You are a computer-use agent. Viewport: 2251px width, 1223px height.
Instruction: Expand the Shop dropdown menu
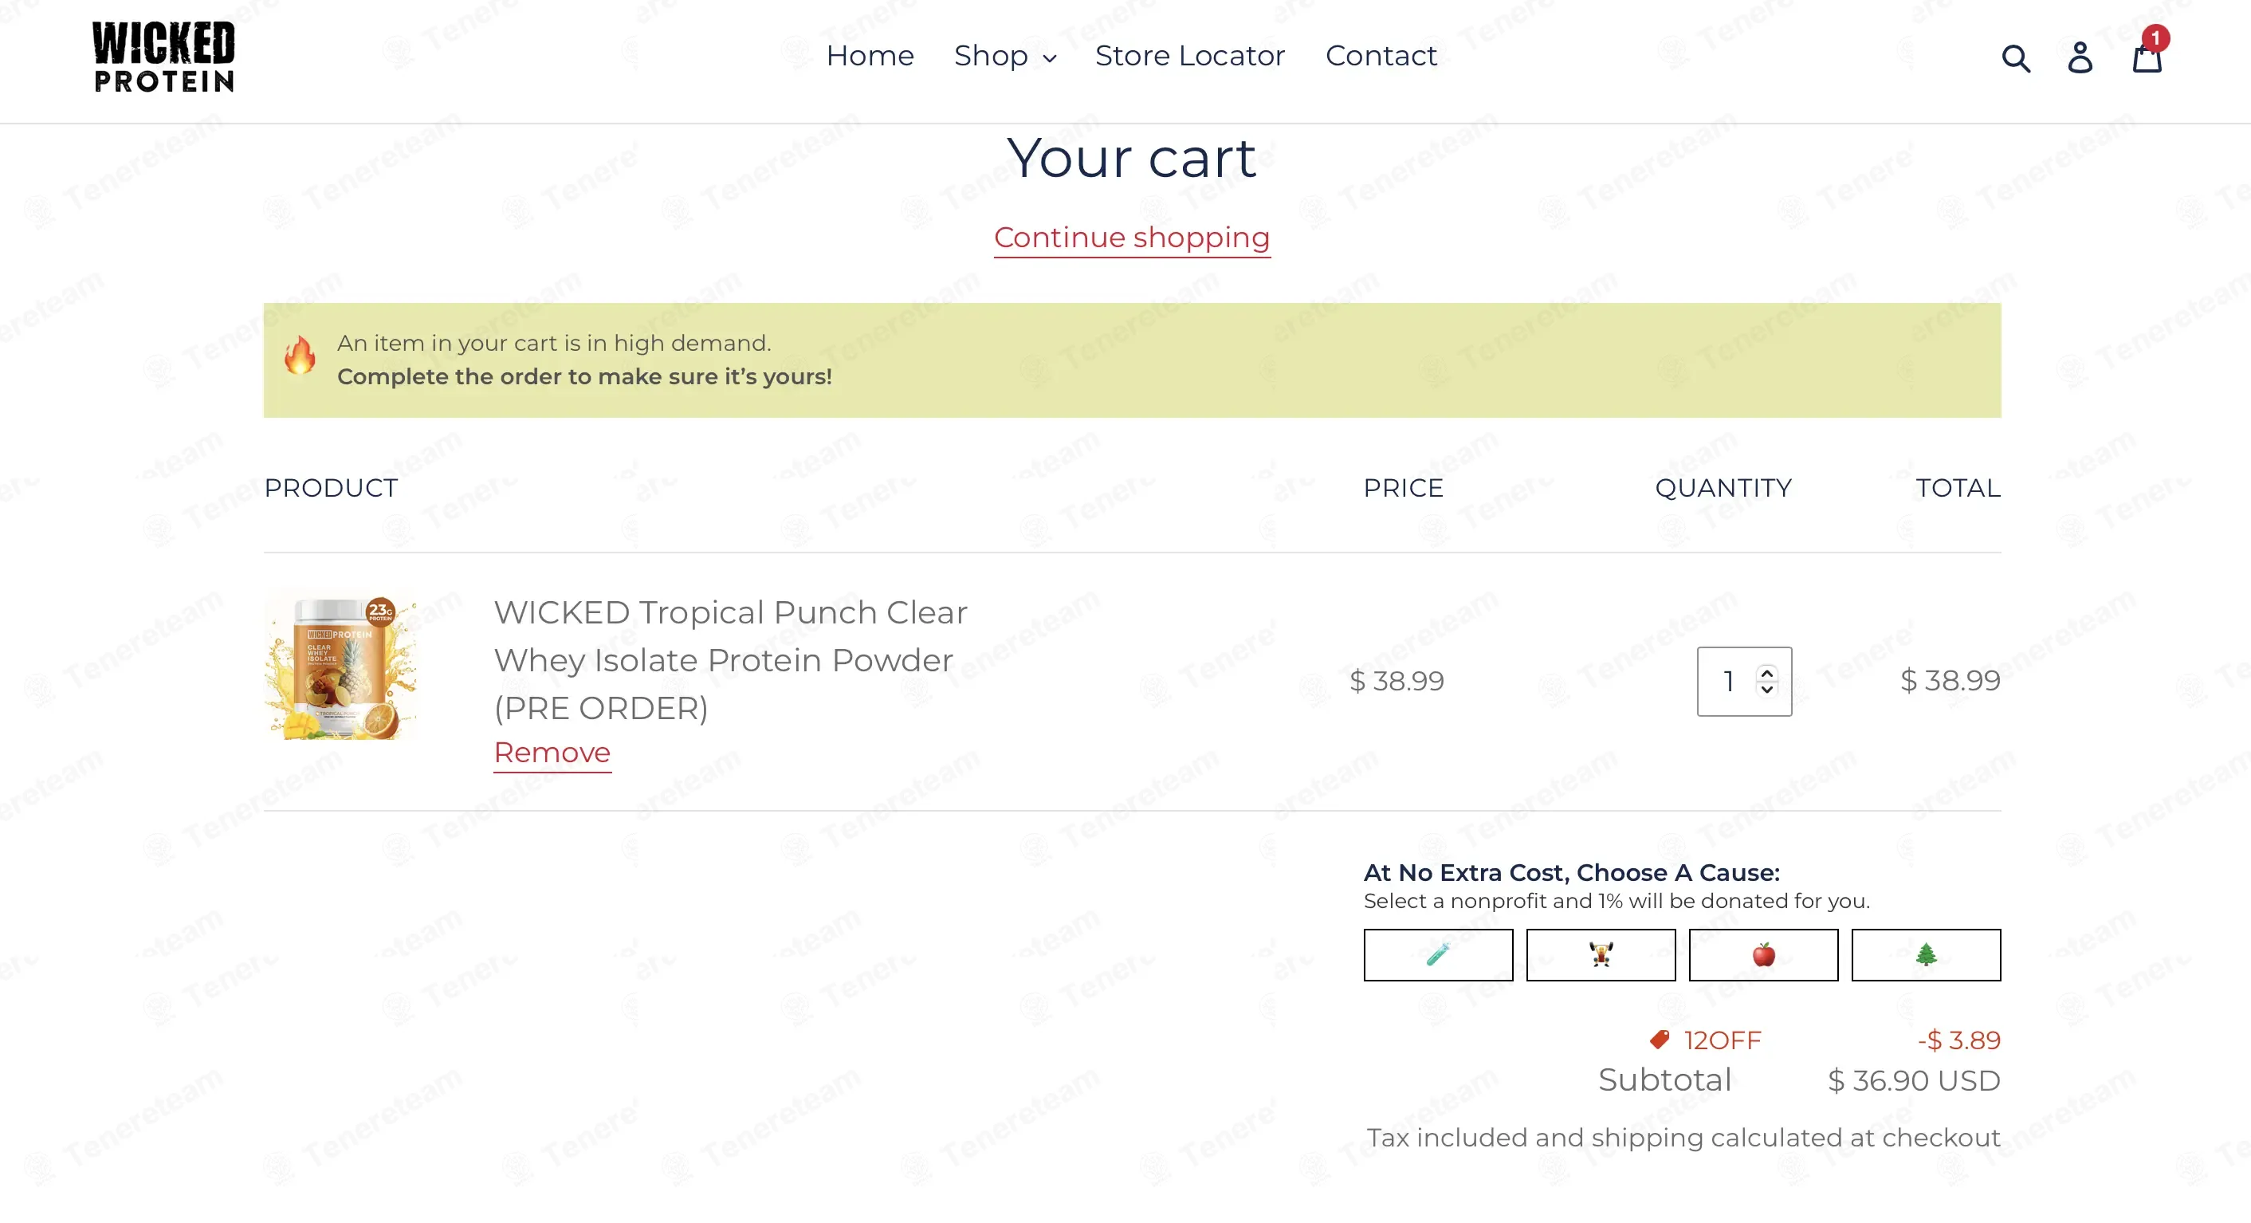pyautogui.click(x=1005, y=56)
